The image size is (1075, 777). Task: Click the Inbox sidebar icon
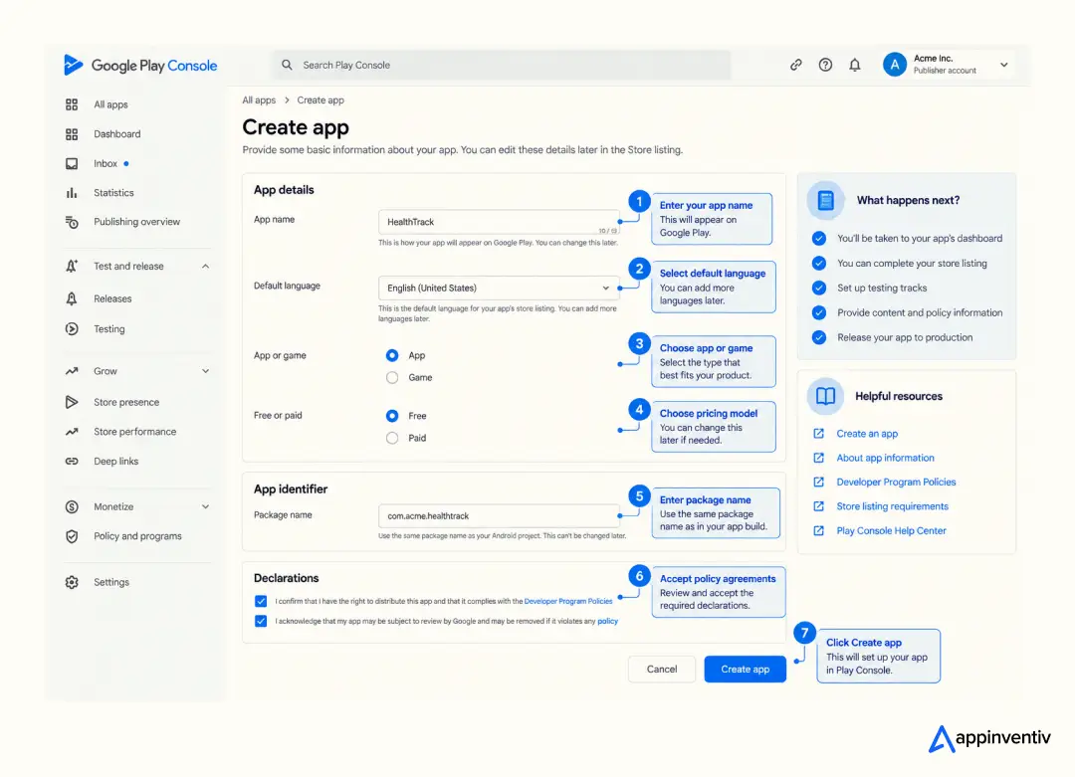(72, 163)
